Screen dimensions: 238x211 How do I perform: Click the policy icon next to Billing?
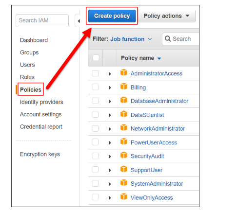point(124,86)
